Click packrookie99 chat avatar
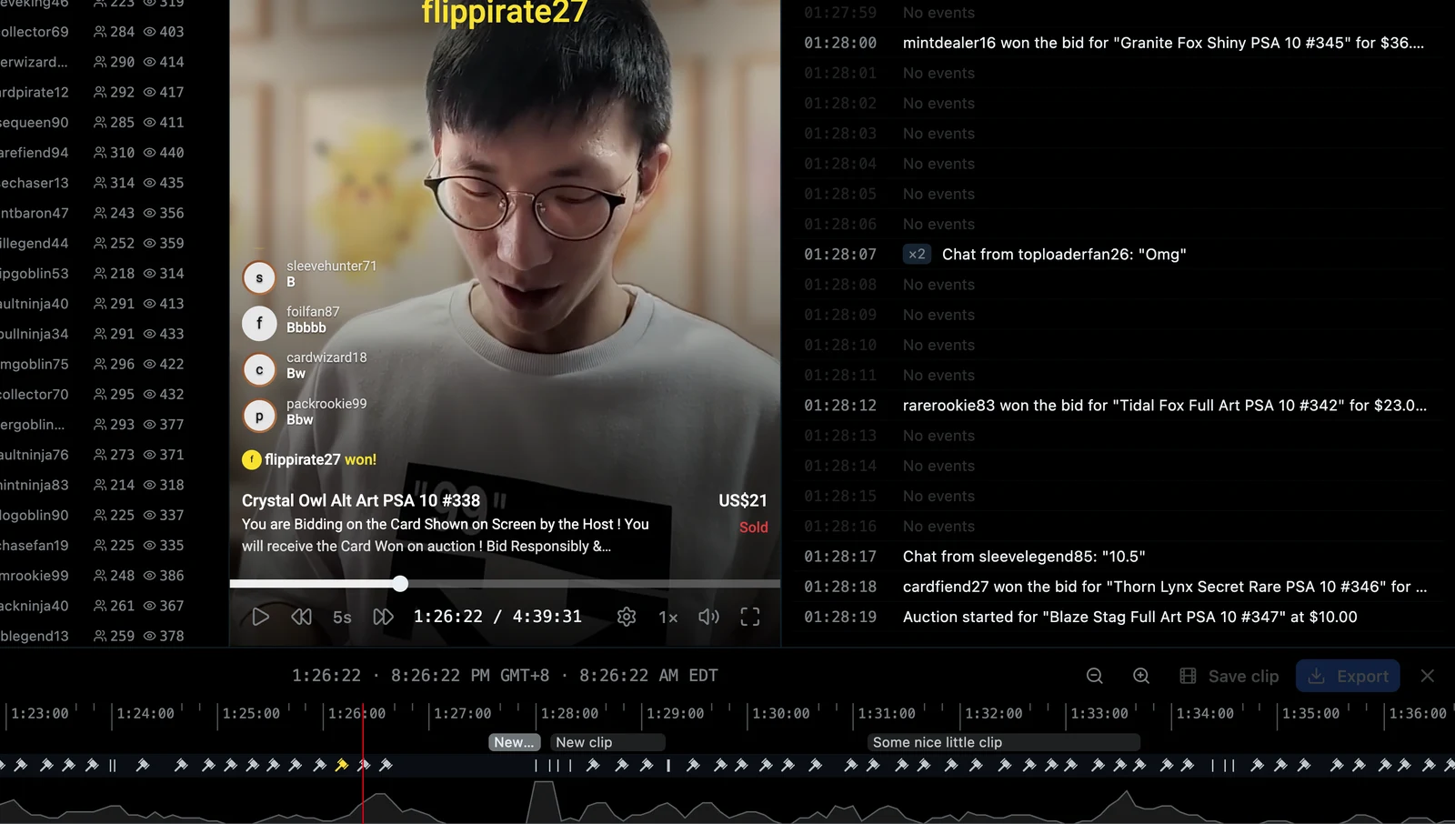This screenshot has height=824, width=1455. click(x=259, y=416)
